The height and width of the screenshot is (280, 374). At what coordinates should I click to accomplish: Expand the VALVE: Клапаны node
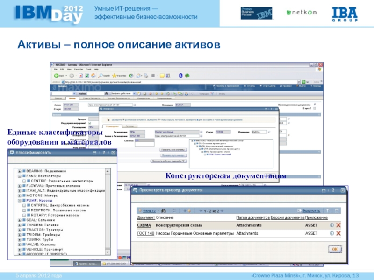coord(20,245)
